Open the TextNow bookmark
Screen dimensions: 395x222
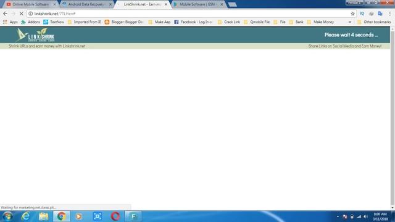(54, 22)
